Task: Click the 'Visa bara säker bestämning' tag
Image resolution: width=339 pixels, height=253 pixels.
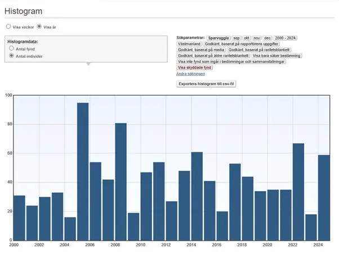Action: (276, 56)
